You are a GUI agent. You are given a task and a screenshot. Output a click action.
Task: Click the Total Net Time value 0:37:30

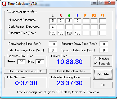[x=26, y=83]
